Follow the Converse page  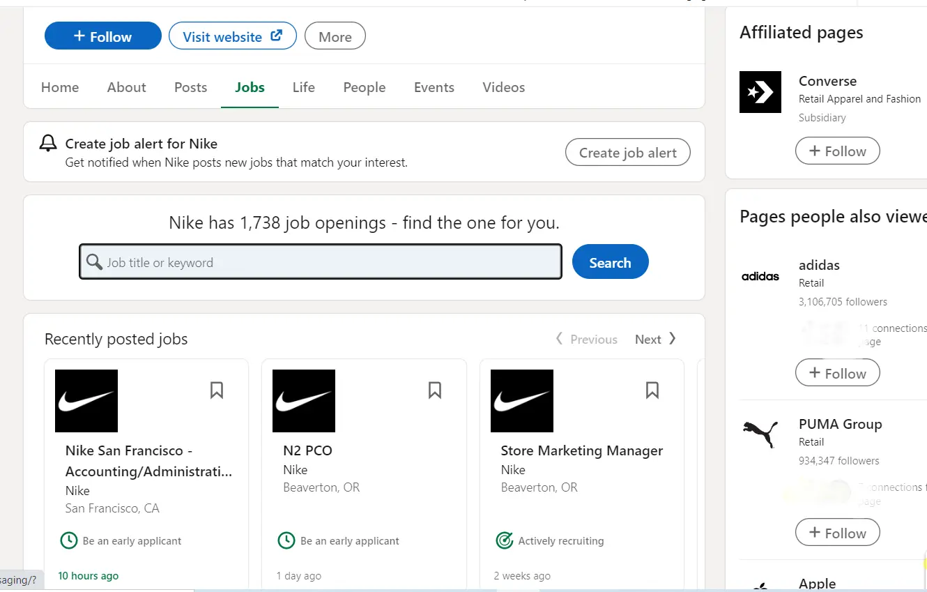click(x=838, y=151)
